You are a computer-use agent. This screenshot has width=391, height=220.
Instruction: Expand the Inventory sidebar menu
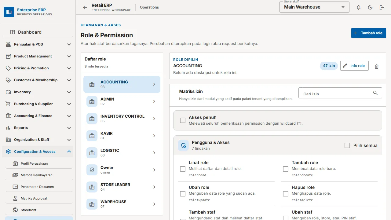pyautogui.click(x=38, y=92)
